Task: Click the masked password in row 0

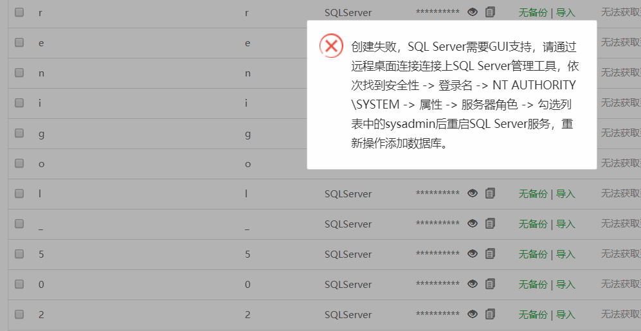Action: tap(438, 284)
